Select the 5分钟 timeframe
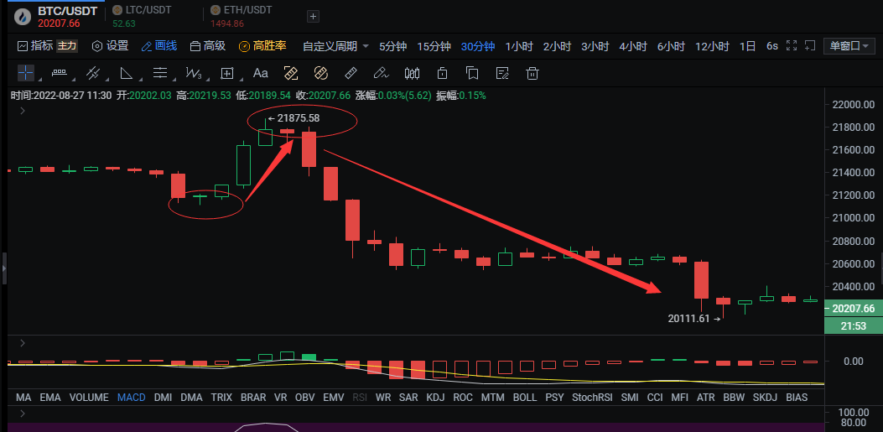Viewport: 883px width, 432px height. pyautogui.click(x=392, y=46)
